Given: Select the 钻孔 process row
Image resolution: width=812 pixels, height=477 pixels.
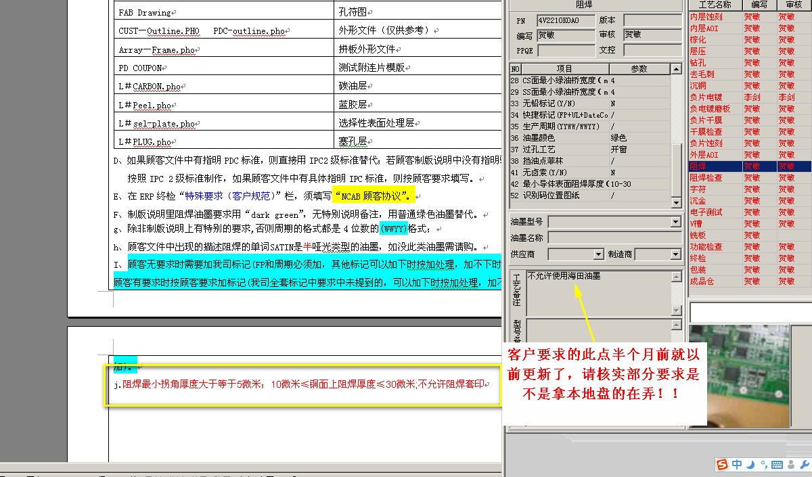Looking at the screenshot, I should pos(749,62).
